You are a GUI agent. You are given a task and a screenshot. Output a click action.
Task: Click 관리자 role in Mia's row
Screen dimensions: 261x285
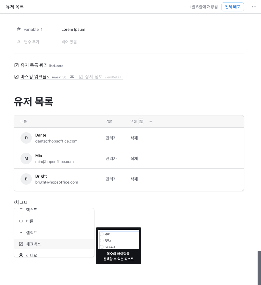111,159
